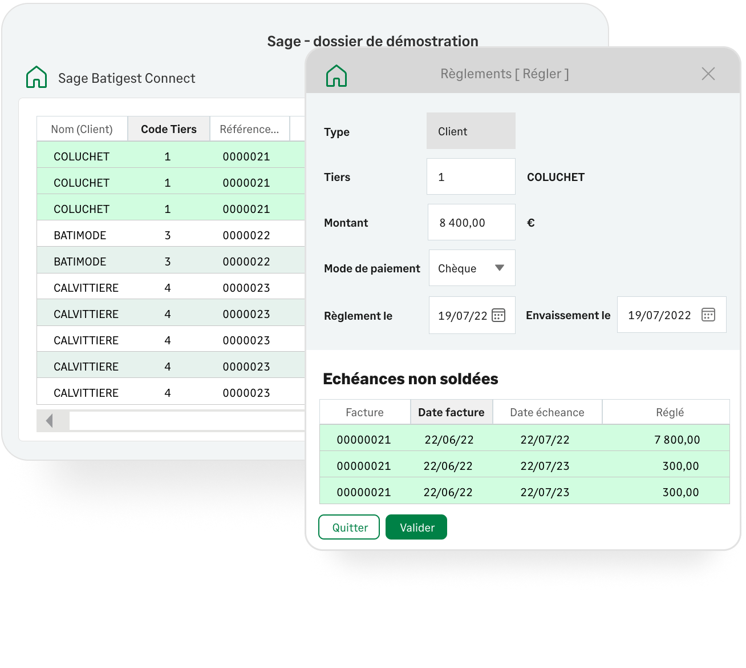Image resolution: width=746 pixels, height=668 pixels.
Task: Click the Valider button
Action: click(416, 527)
